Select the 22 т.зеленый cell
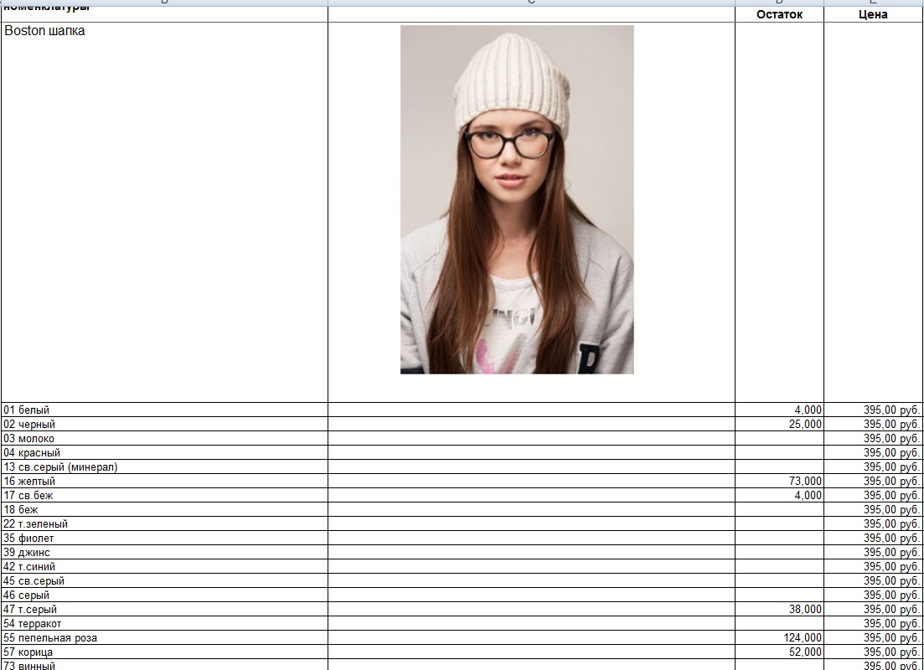924x670 pixels. tap(164, 524)
